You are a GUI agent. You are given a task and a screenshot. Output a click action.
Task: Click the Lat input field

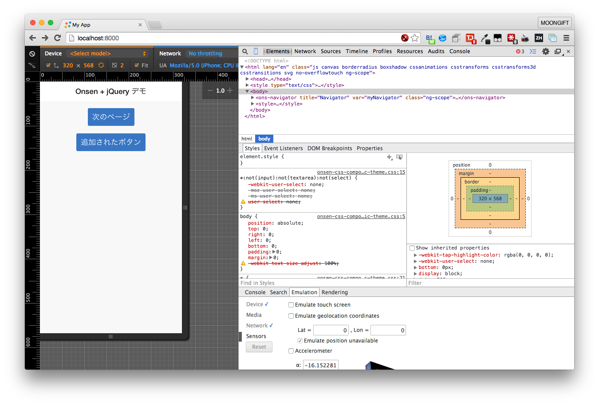[x=331, y=330]
